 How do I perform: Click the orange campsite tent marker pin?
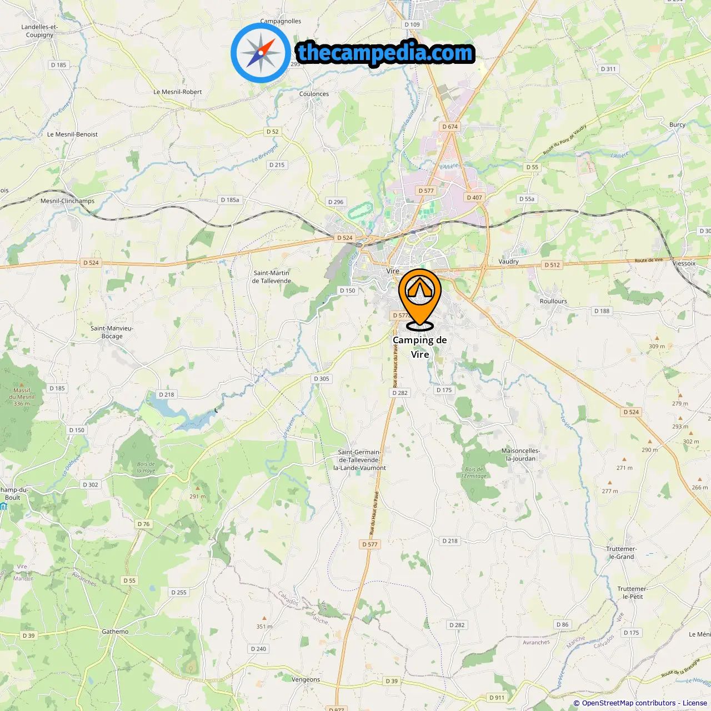[420, 298]
